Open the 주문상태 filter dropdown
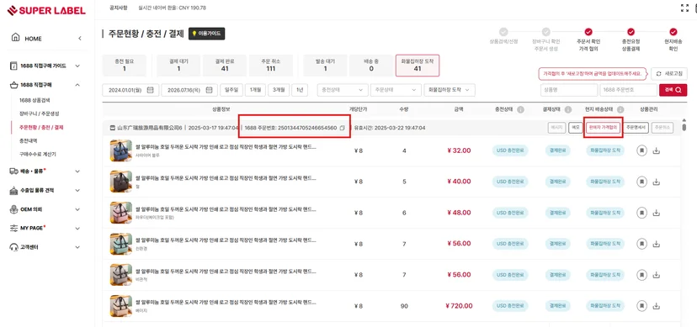Image resolution: width=697 pixels, height=327 pixels. click(x=396, y=90)
